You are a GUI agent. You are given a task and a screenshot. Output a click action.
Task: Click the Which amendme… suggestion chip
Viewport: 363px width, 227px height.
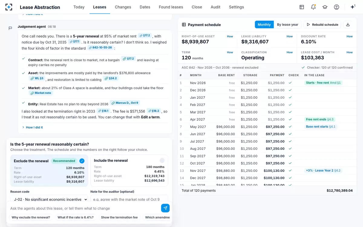click(156, 217)
